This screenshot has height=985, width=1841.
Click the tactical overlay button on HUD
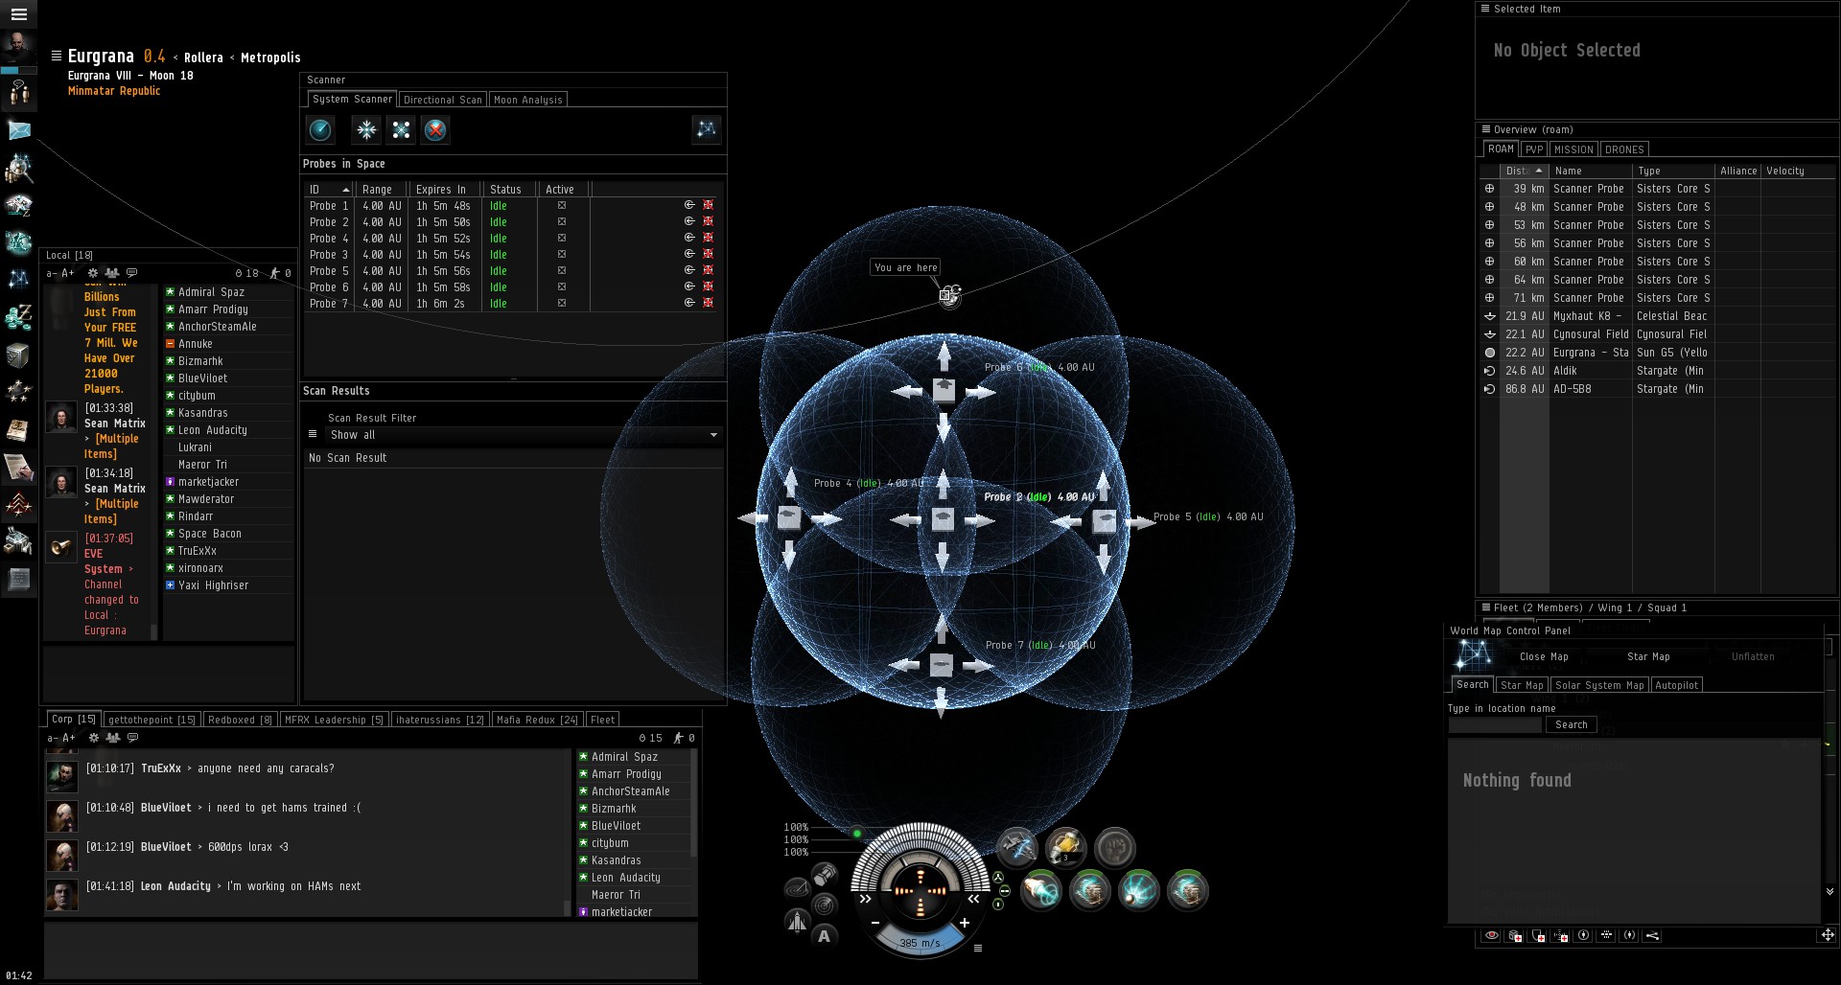point(797,888)
